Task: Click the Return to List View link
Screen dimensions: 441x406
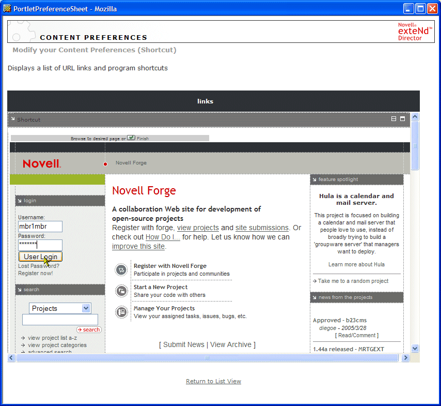Action: (213, 381)
